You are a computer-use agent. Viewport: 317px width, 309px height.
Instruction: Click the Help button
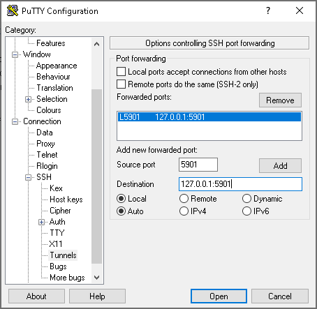(97, 296)
